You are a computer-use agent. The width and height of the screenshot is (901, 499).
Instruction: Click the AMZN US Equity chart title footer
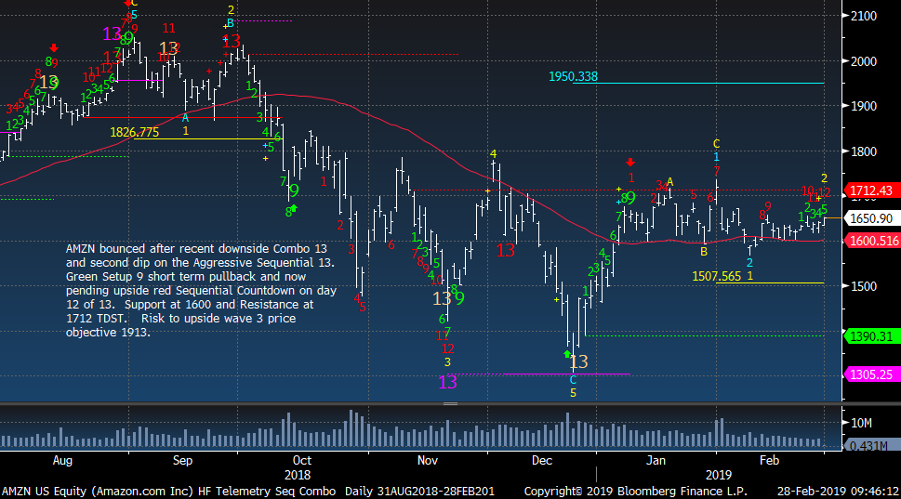(169, 492)
